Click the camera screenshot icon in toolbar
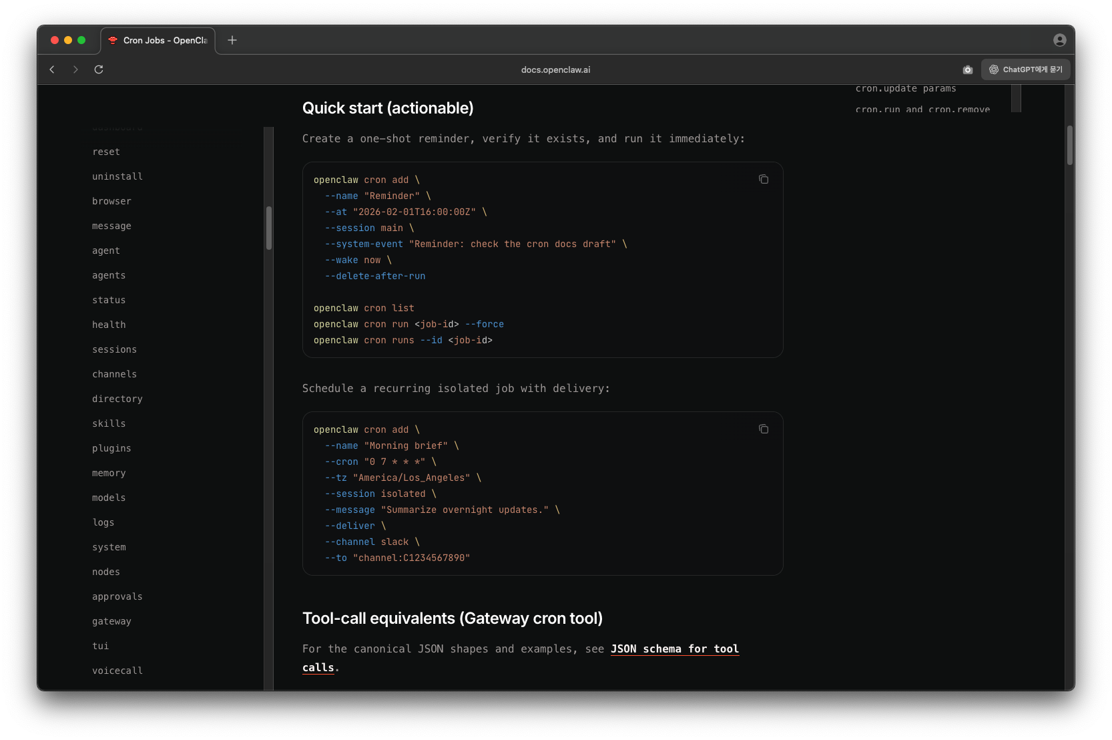1112x740 pixels. tap(968, 69)
